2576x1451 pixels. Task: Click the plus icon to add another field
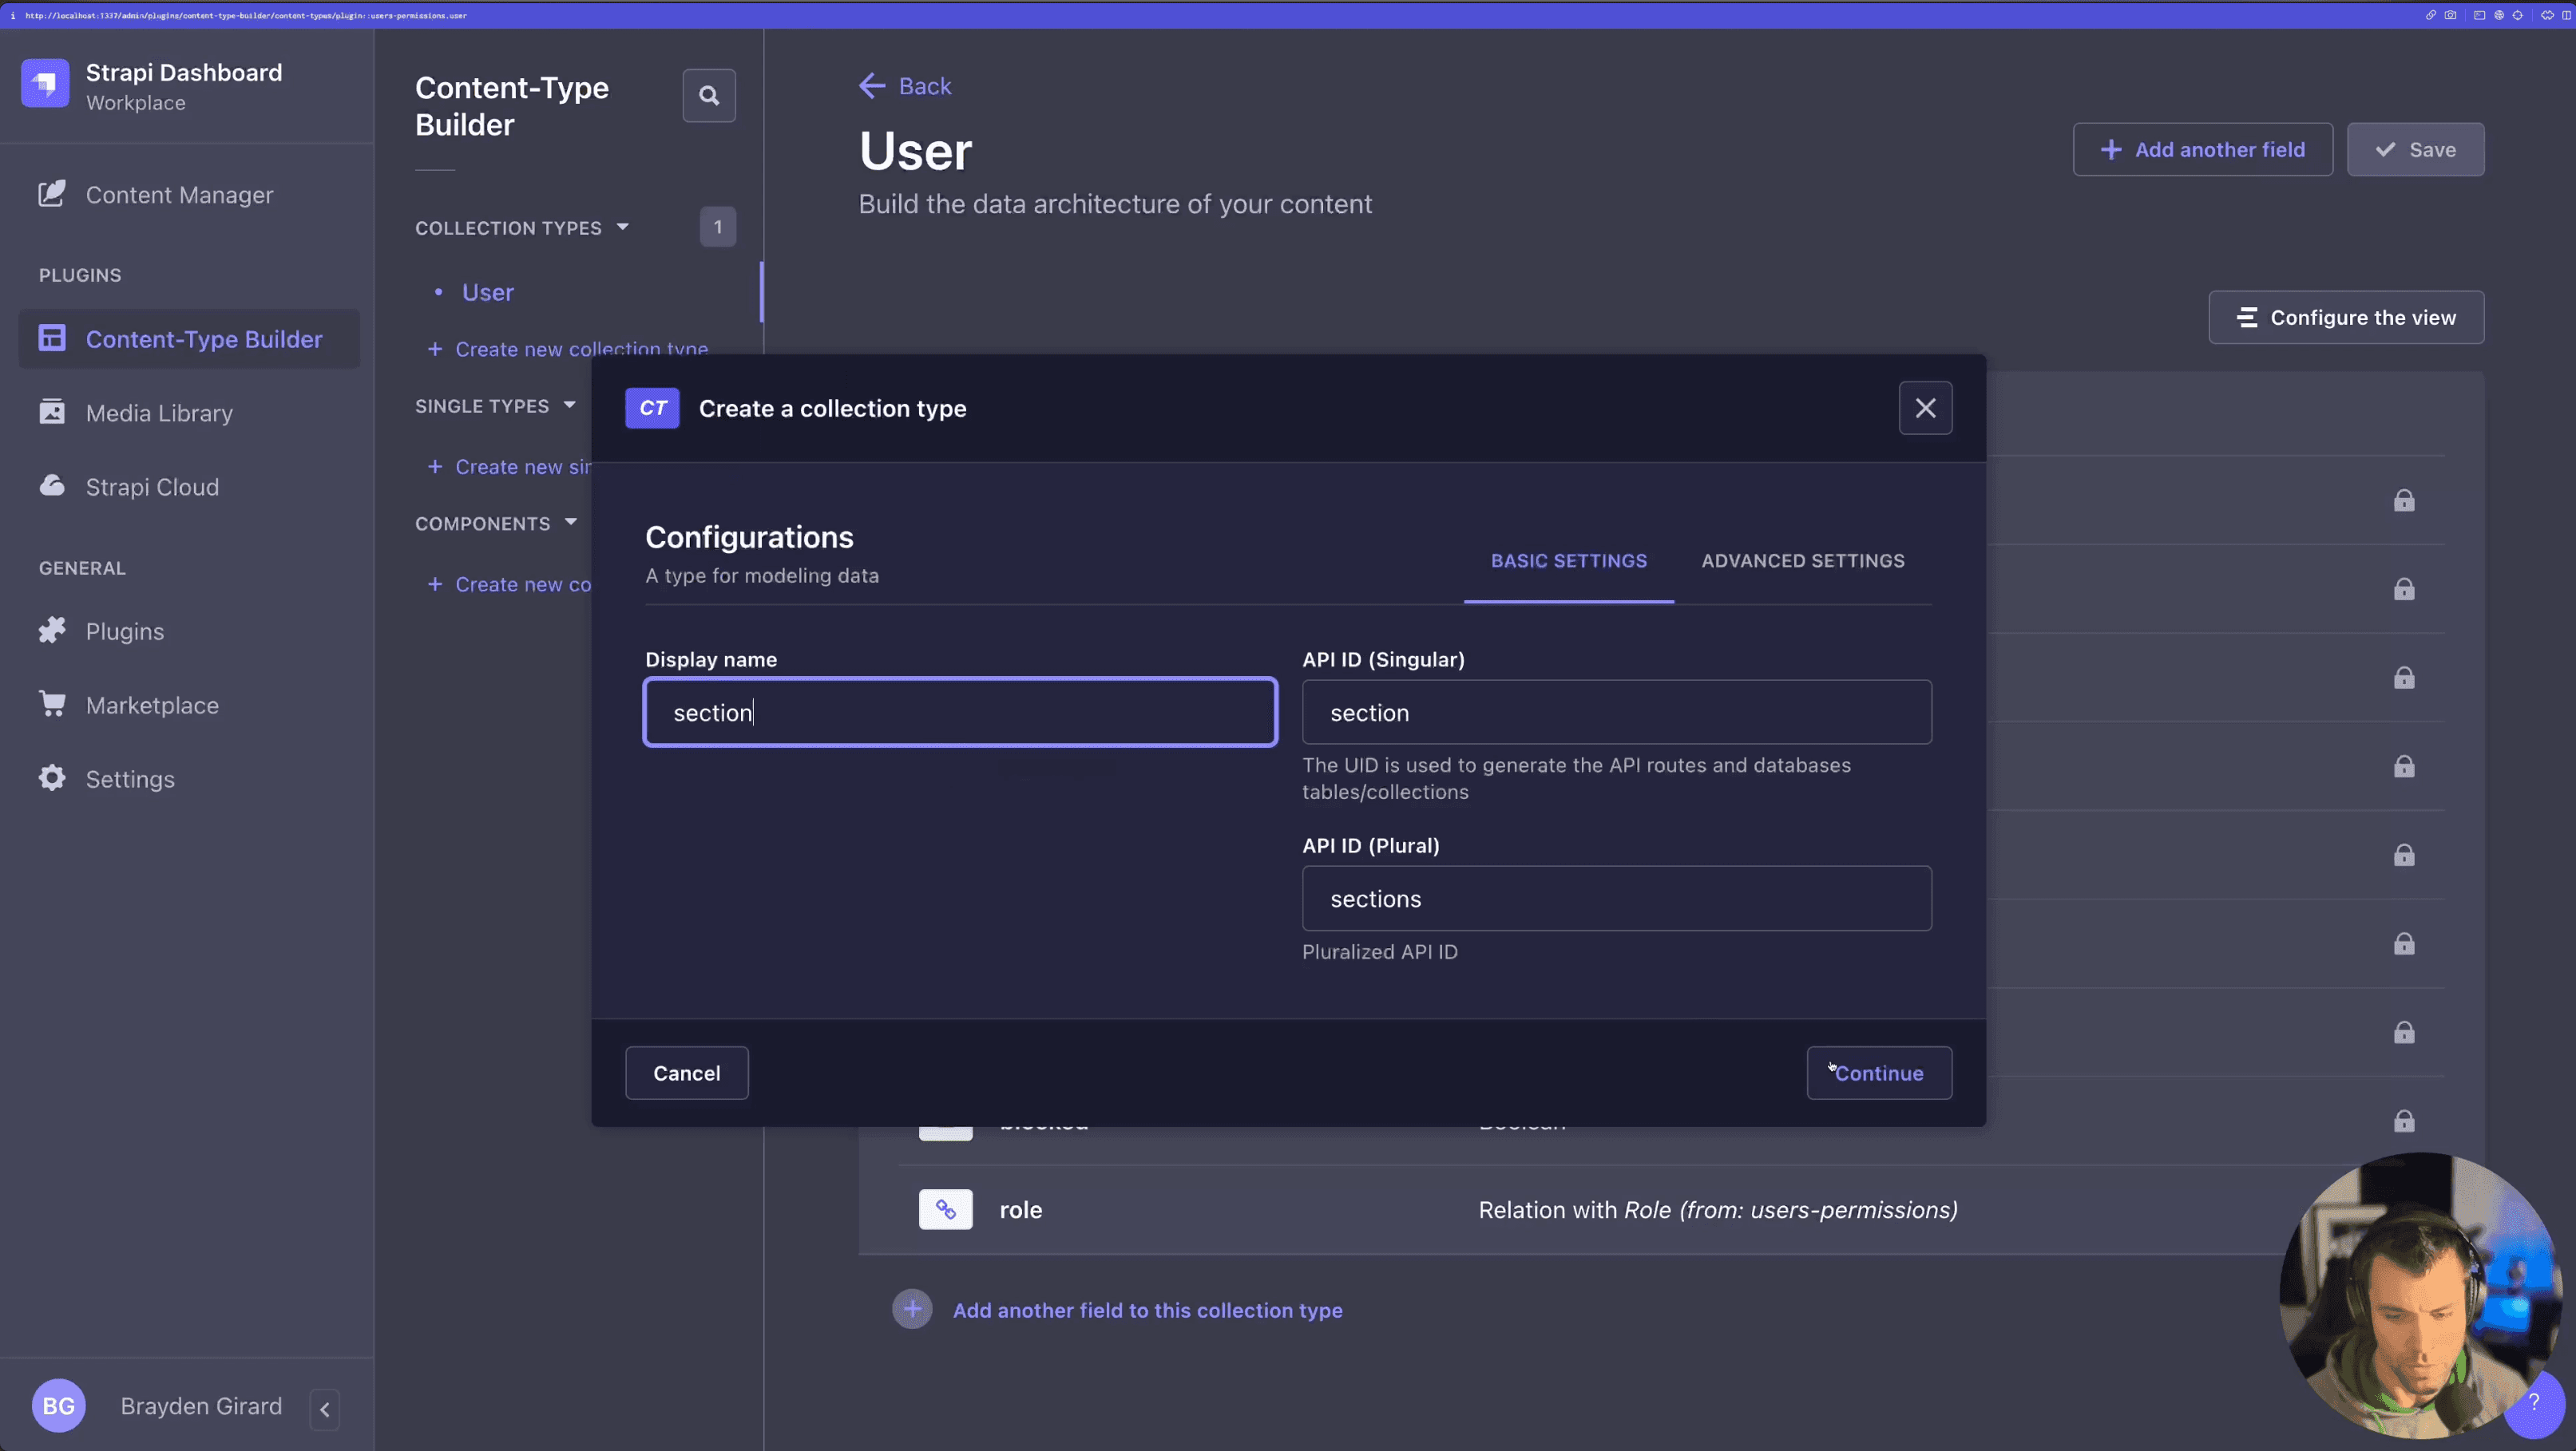(x=912, y=1309)
